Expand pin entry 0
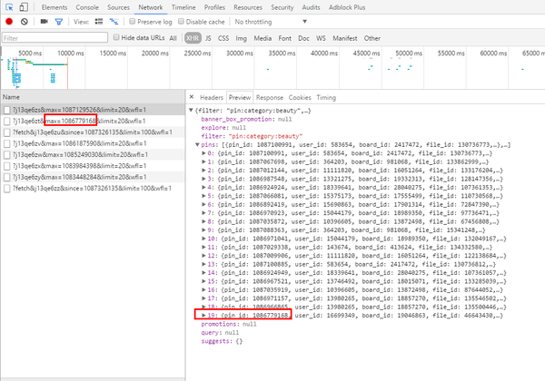Image resolution: width=545 pixels, height=381 pixels. (203, 153)
